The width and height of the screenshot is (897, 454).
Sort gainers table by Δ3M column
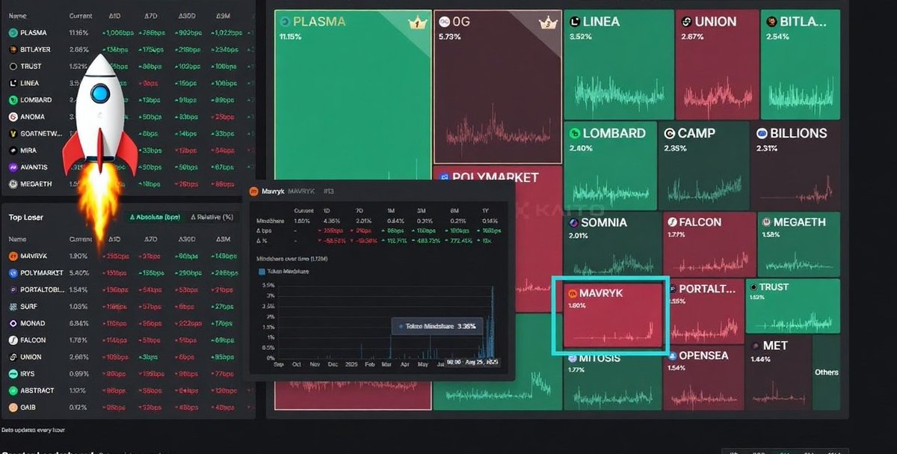click(x=224, y=16)
